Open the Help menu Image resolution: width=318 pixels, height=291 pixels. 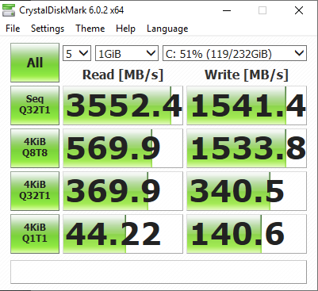125,29
